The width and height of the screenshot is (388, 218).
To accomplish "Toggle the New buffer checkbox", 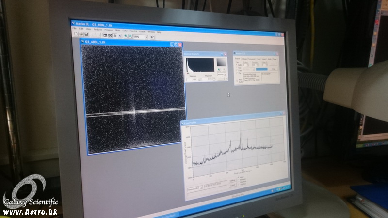I will tap(238, 80).
